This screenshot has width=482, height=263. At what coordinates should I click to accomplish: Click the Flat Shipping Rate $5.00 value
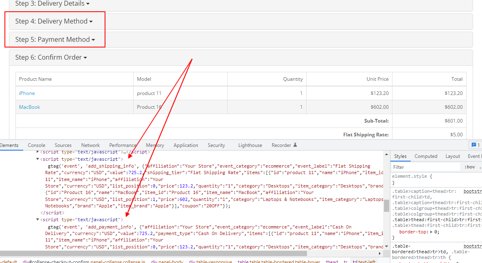click(456, 135)
